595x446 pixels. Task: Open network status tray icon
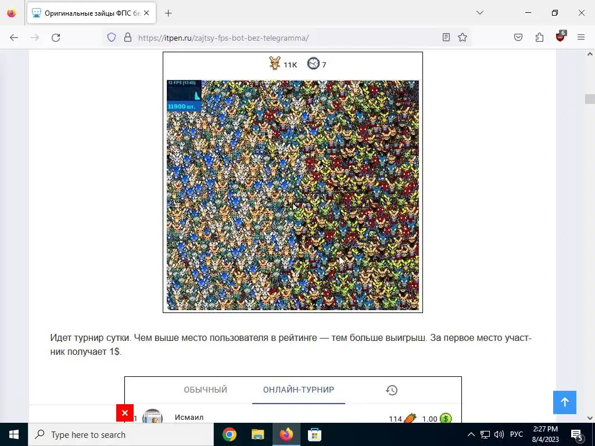tap(485, 434)
